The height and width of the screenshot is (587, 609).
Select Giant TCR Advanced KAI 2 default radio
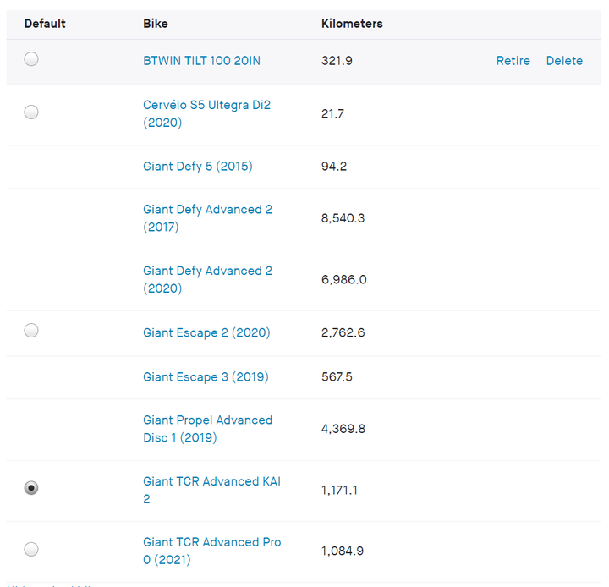pyautogui.click(x=31, y=487)
